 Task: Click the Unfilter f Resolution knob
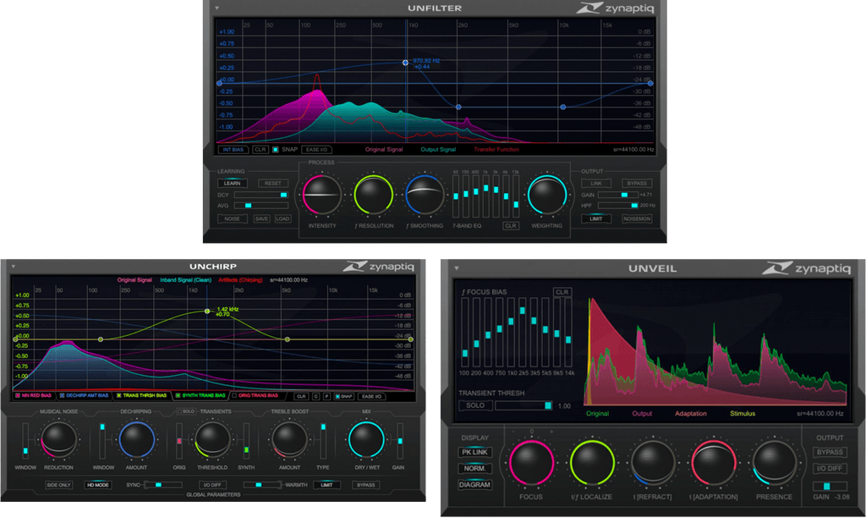click(x=373, y=195)
